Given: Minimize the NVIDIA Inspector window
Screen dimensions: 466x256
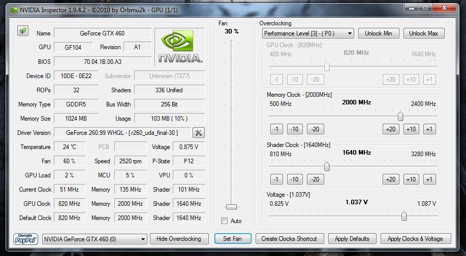Looking at the screenshot, I should (412, 8).
